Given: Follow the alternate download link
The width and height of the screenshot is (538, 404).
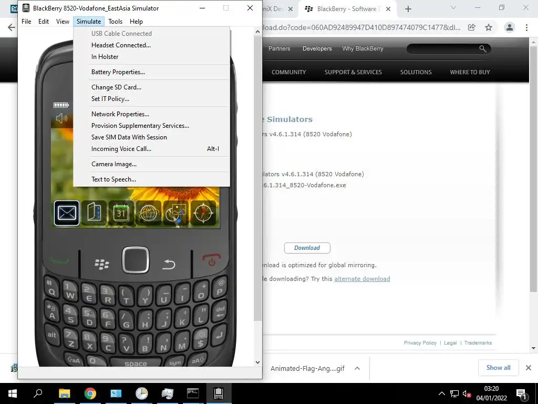Looking at the screenshot, I should click(362, 279).
